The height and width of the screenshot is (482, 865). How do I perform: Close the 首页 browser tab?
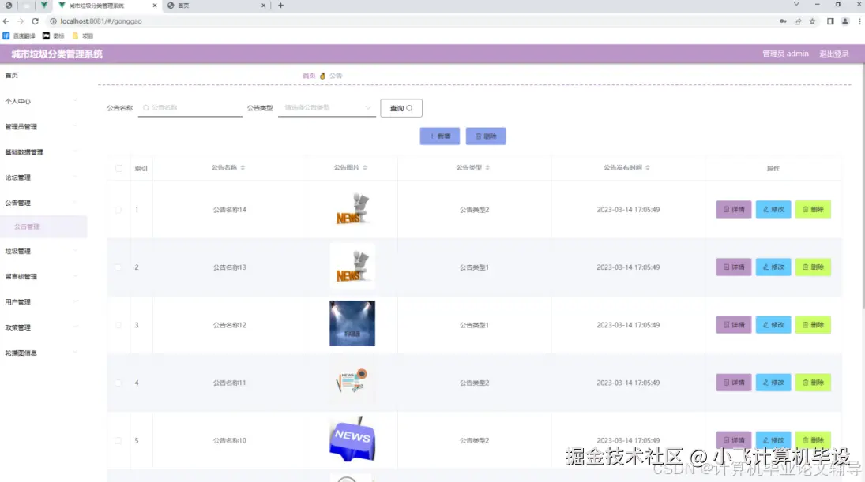click(x=263, y=6)
